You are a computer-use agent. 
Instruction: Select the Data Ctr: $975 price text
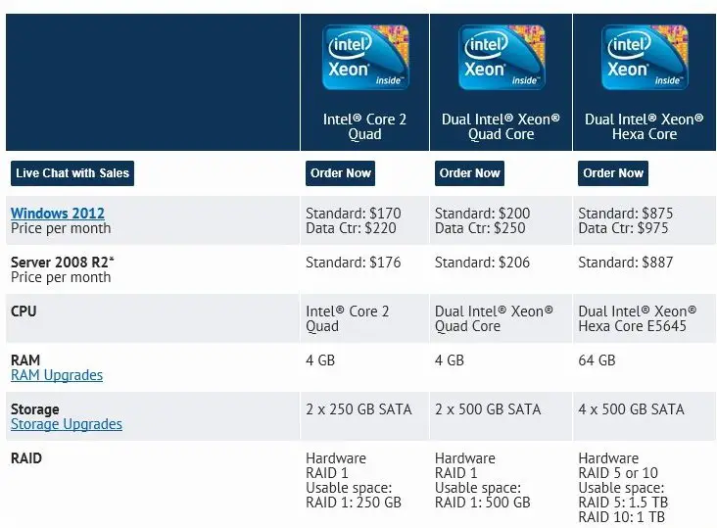tap(623, 228)
